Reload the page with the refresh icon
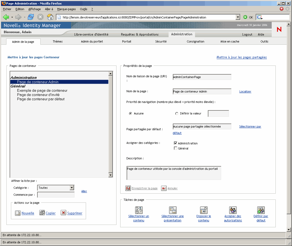The image size is (292, 246). point(31,17)
